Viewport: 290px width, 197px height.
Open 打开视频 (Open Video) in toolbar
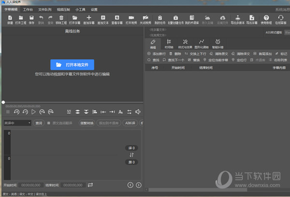pyautogui.click(x=131, y=19)
